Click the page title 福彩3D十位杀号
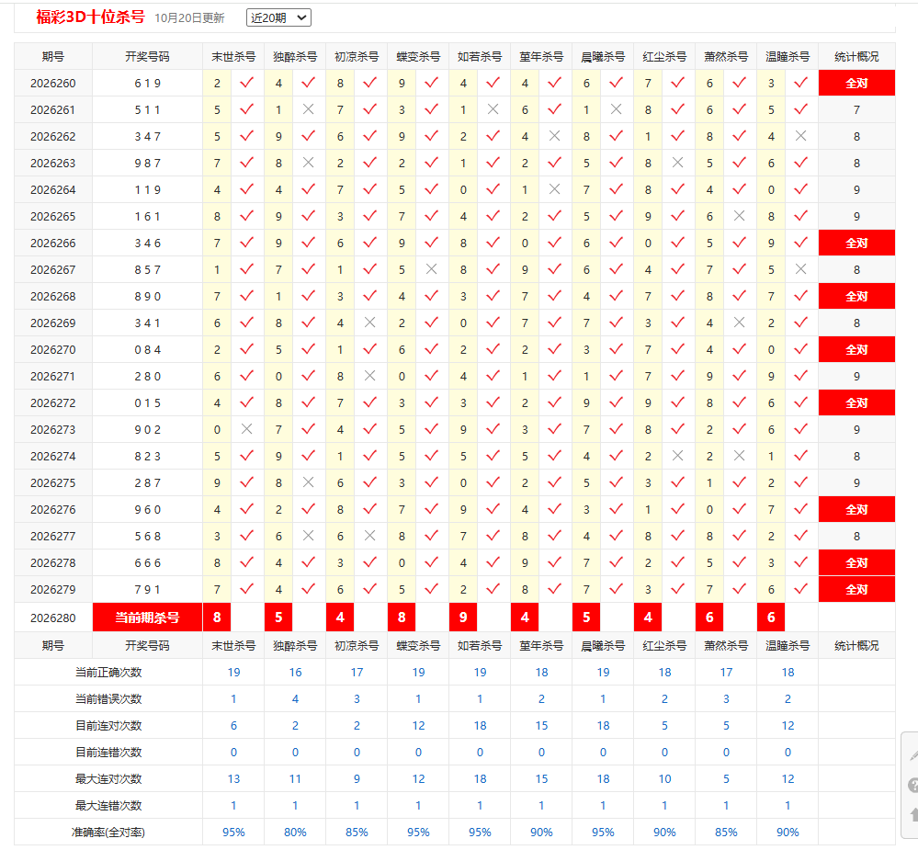 coord(90,17)
